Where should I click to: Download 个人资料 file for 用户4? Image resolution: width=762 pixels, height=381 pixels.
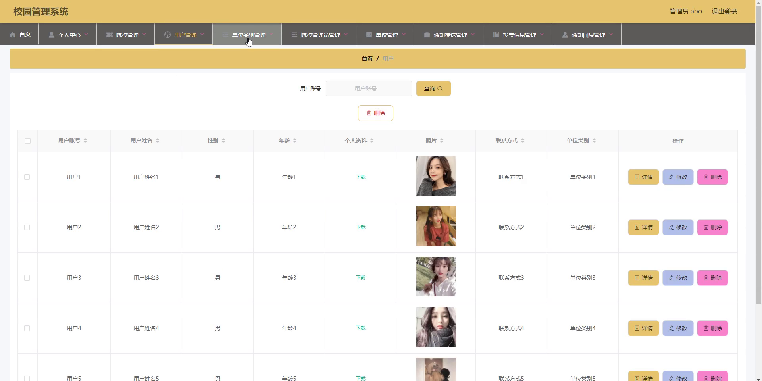[360, 328]
